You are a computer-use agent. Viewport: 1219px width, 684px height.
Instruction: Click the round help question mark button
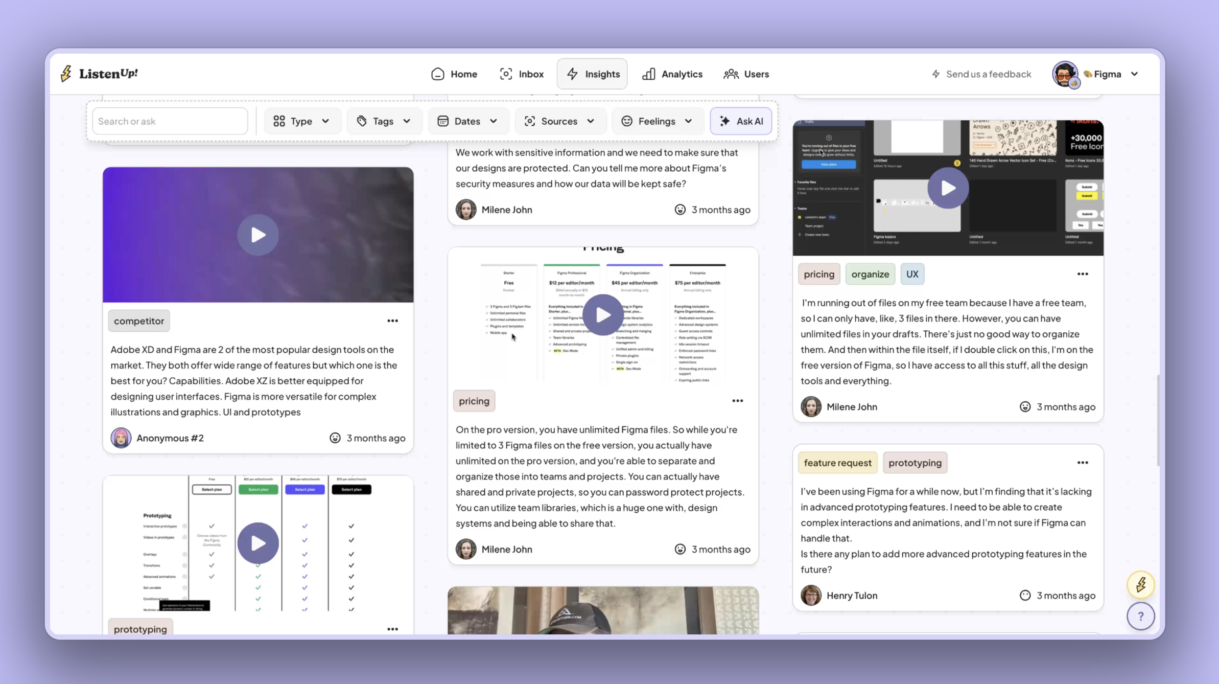click(1140, 616)
